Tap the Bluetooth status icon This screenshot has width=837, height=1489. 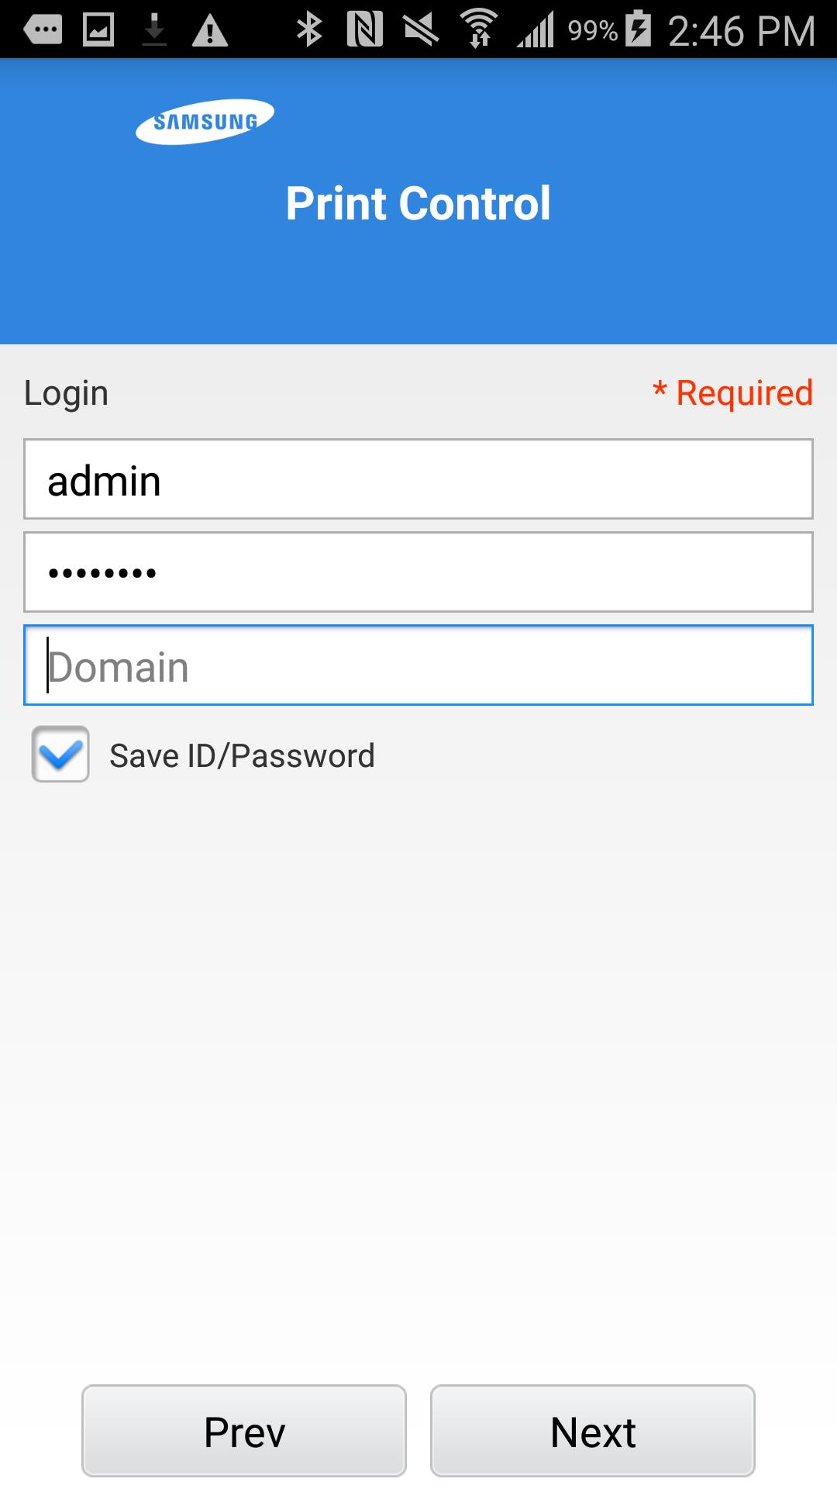coord(309,28)
